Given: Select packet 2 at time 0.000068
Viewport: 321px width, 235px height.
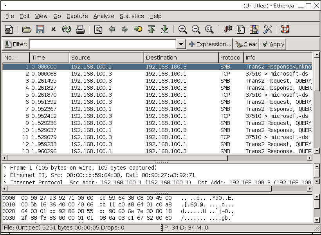Looking at the screenshot, I should click(x=157, y=74).
